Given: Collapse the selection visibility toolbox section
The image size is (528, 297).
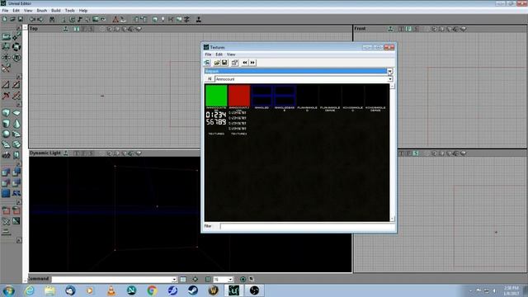Looking at the screenshot, I should [19, 201].
